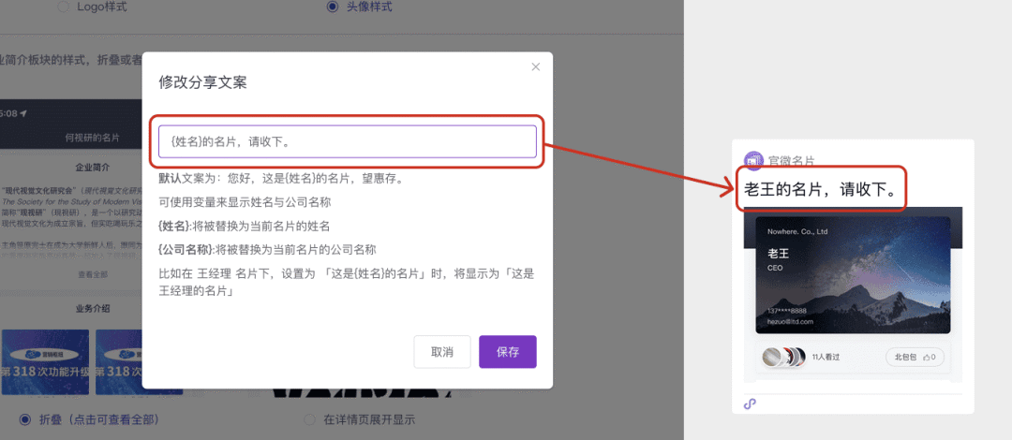Click the Nowhere. Co., Ltd text on card

(797, 231)
